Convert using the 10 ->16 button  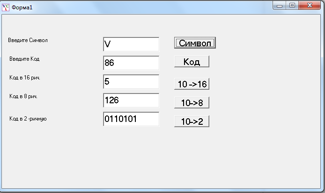[x=192, y=84]
